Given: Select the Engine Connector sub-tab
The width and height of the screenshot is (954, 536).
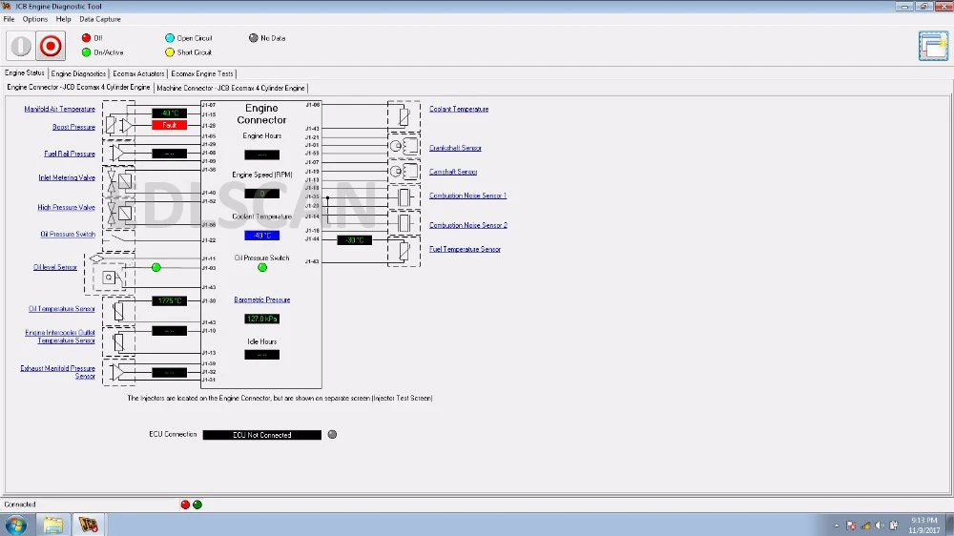Looking at the screenshot, I should pyautogui.click(x=78, y=87).
